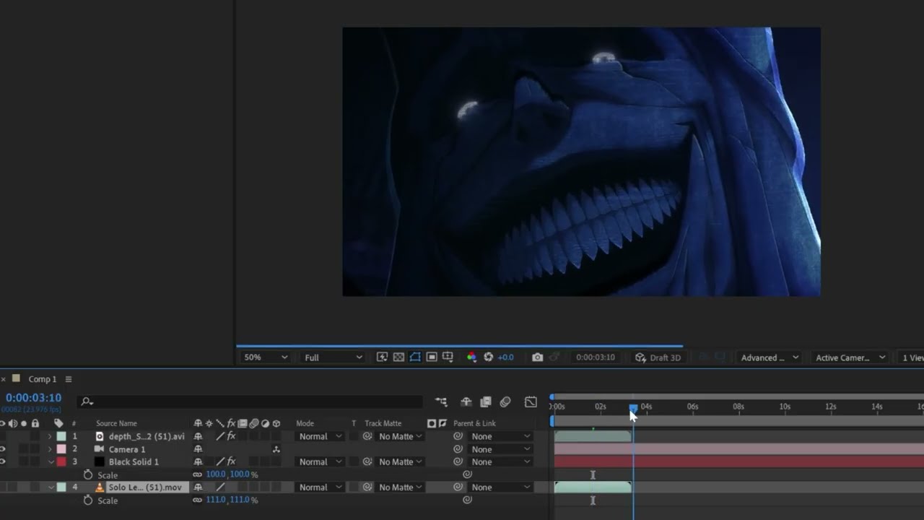Click the Track Matte column header

tap(383, 424)
